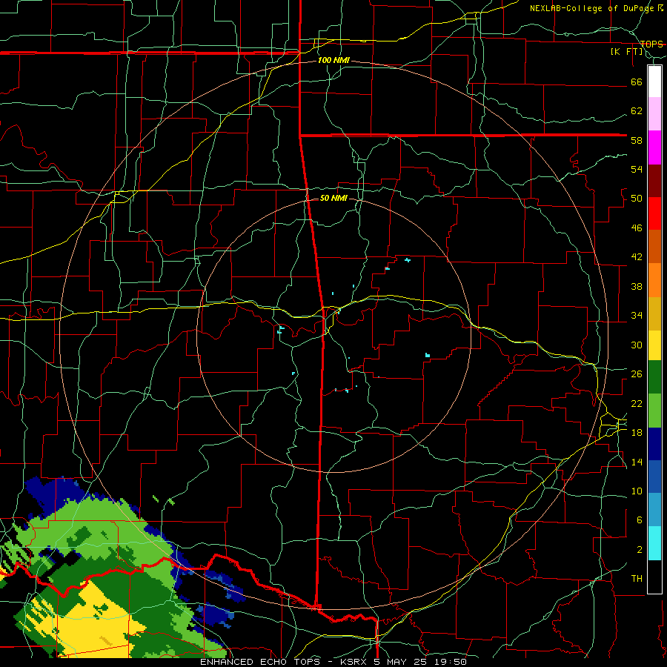Screen dimensions: 667x667
Task: Click the light pink legend swatch
Action: 654,114
